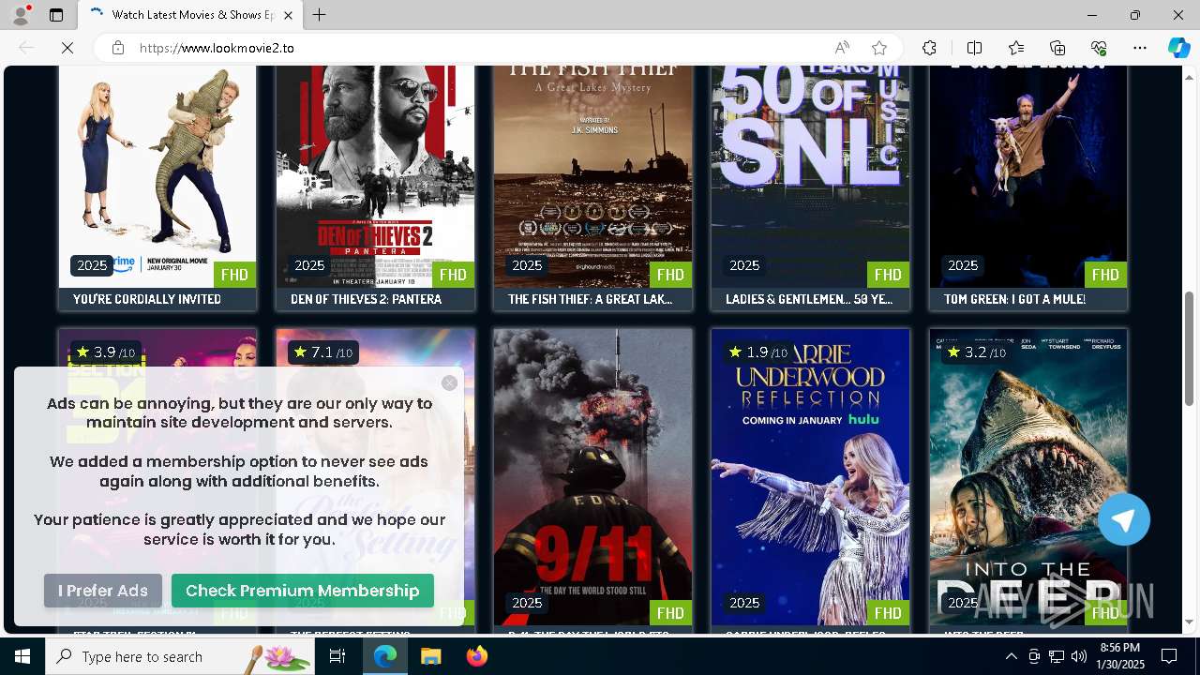Open the notification center

point(1169,656)
